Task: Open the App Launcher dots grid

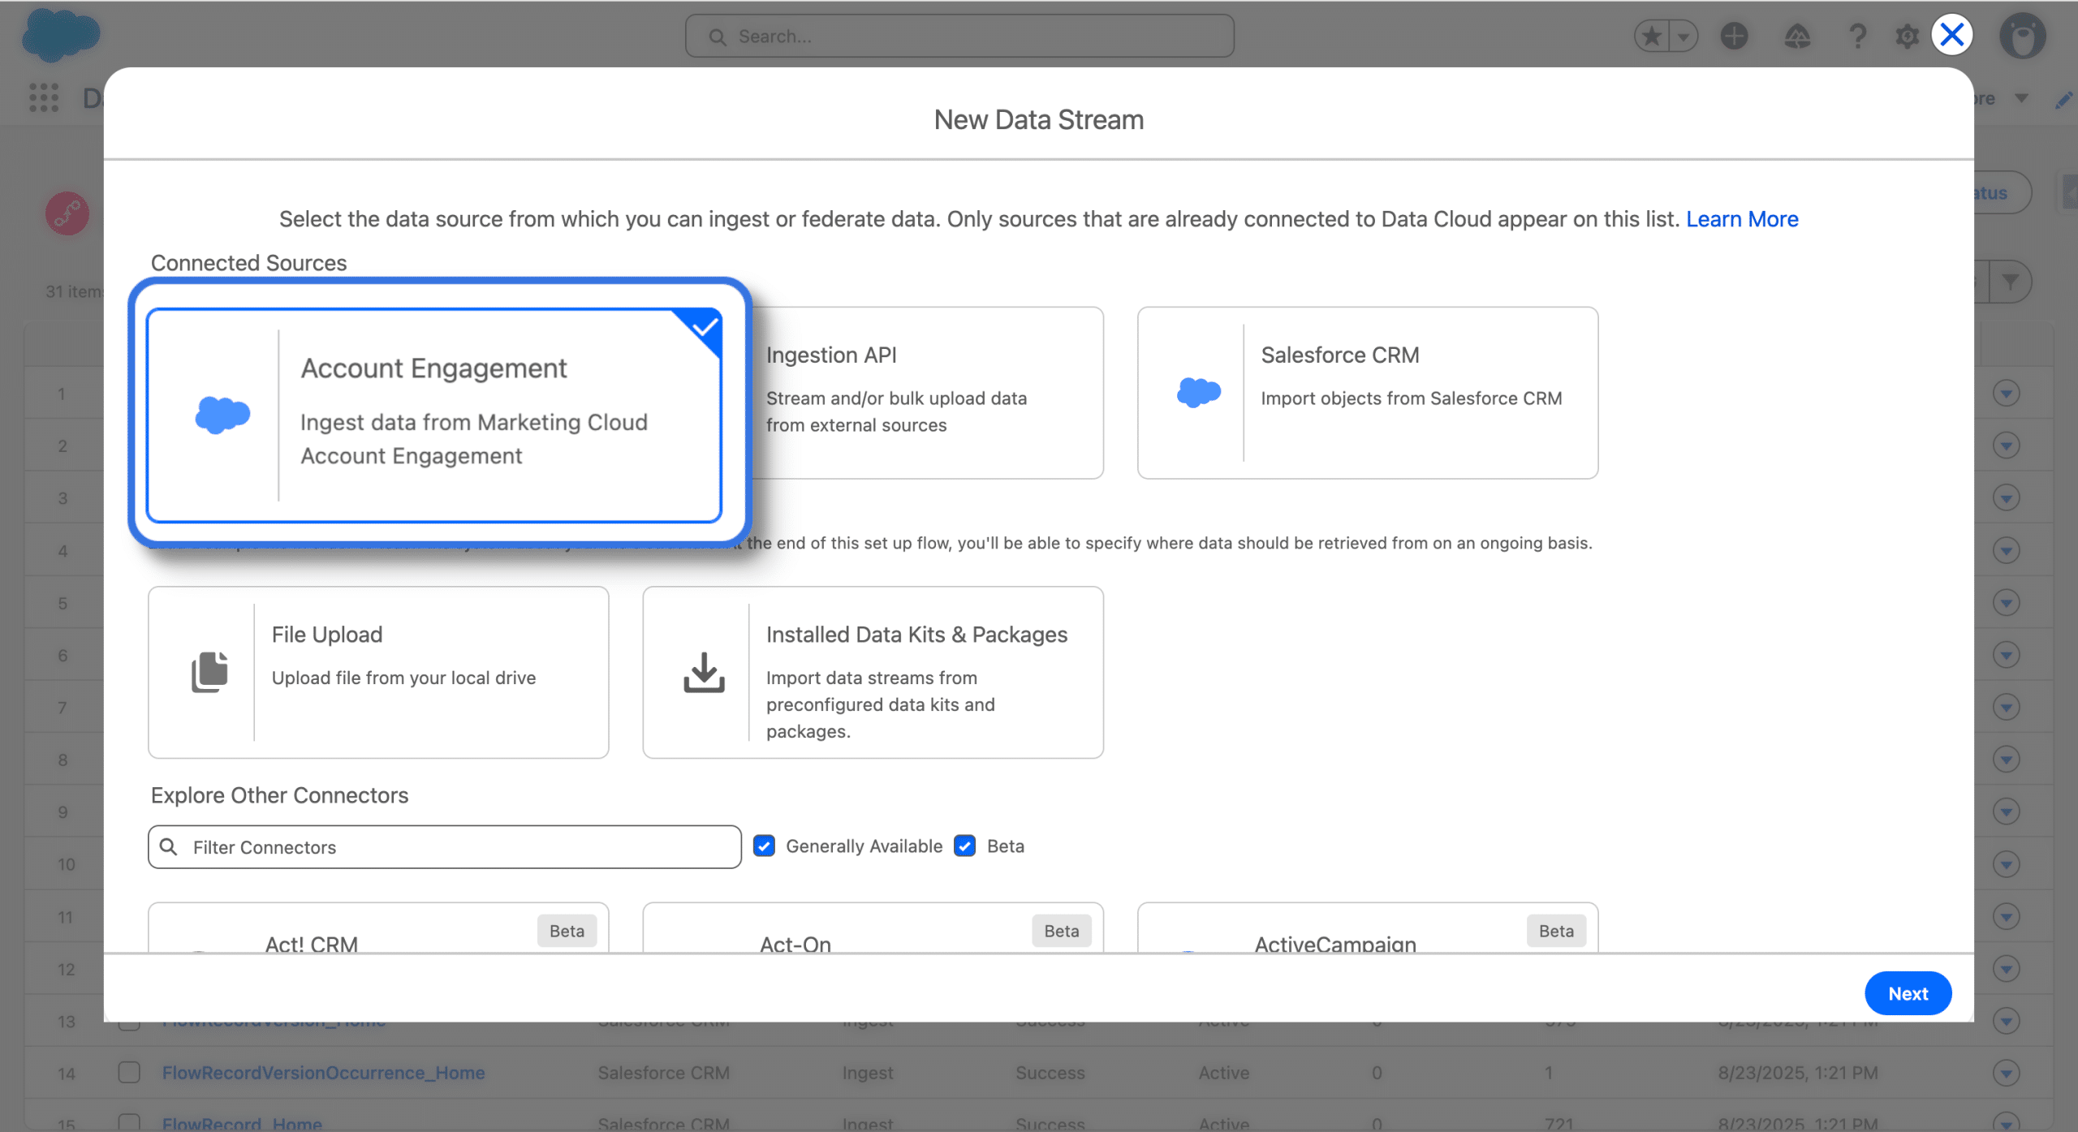Action: click(x=44, y=97)
